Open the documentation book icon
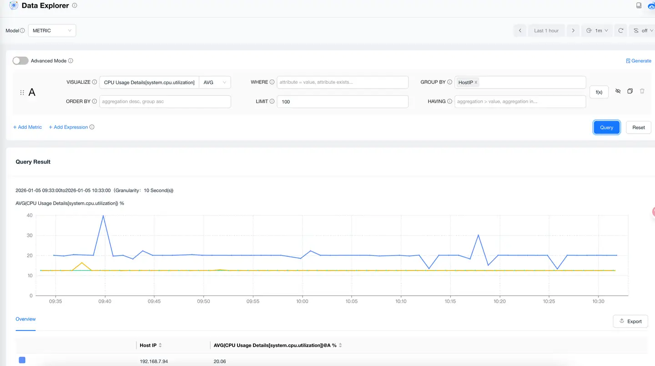The width and height of the screenshot is (655, 366). [x=639, y=5]
